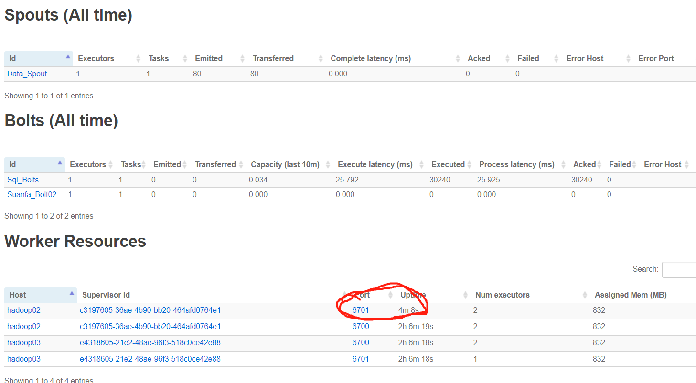Viewport: 696px width, 383px height.
Task: Open the Sql_Bolts bolt link
Action: [x=23, y=180]
